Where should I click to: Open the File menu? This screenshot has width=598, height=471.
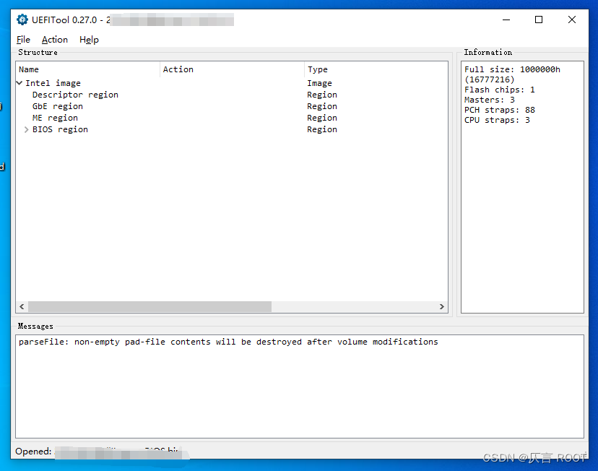(x=23, y=40)
